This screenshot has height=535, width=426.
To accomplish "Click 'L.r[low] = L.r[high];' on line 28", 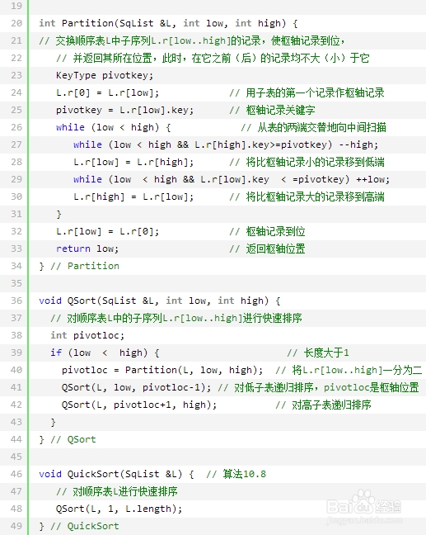I will point(133,162).
